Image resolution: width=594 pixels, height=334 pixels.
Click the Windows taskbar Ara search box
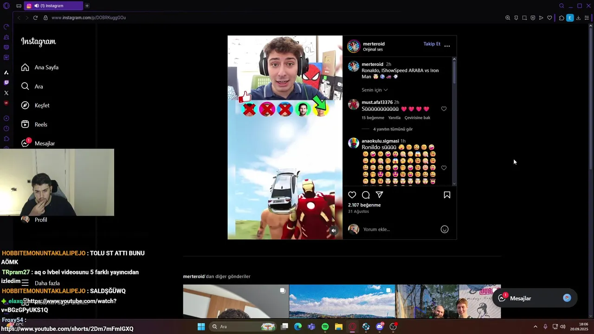[x=244, y=327]
